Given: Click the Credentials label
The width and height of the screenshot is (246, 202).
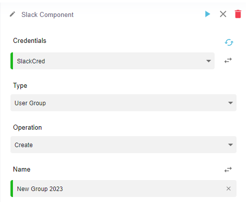Looking at the screenshot, I should coord(30,40).
